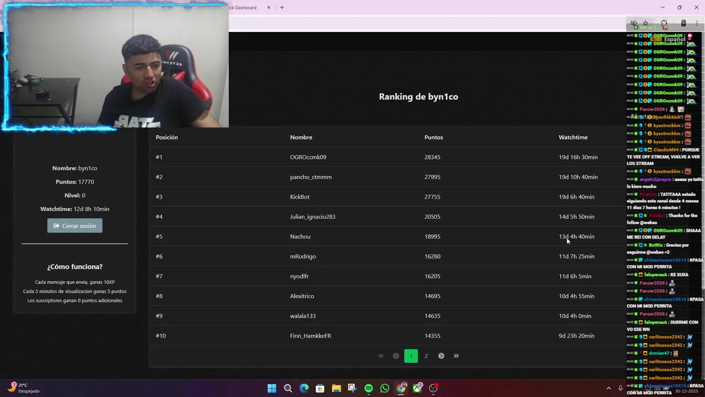Click watchtime 19d 16h 30min

[x=578, y=157]
